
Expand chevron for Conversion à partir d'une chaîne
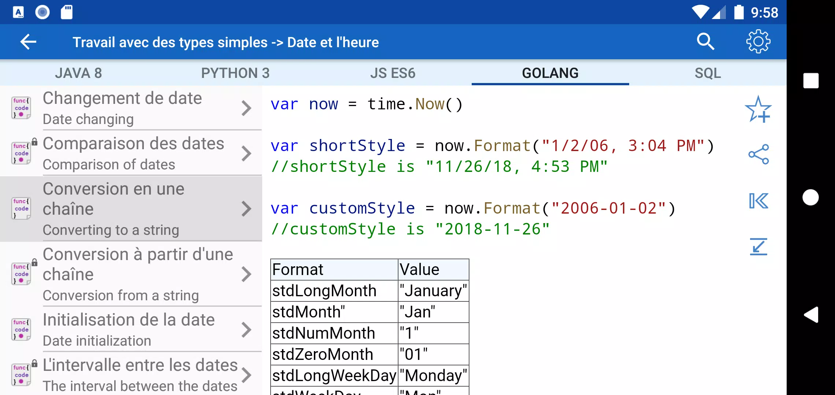246,274
